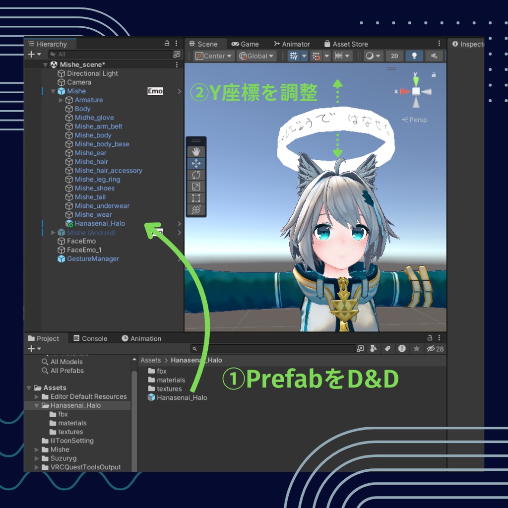Screen dimensions: 508x508
Task: Switch to the Animation tab
Action: pyautogui.click(x=141, y=338)
